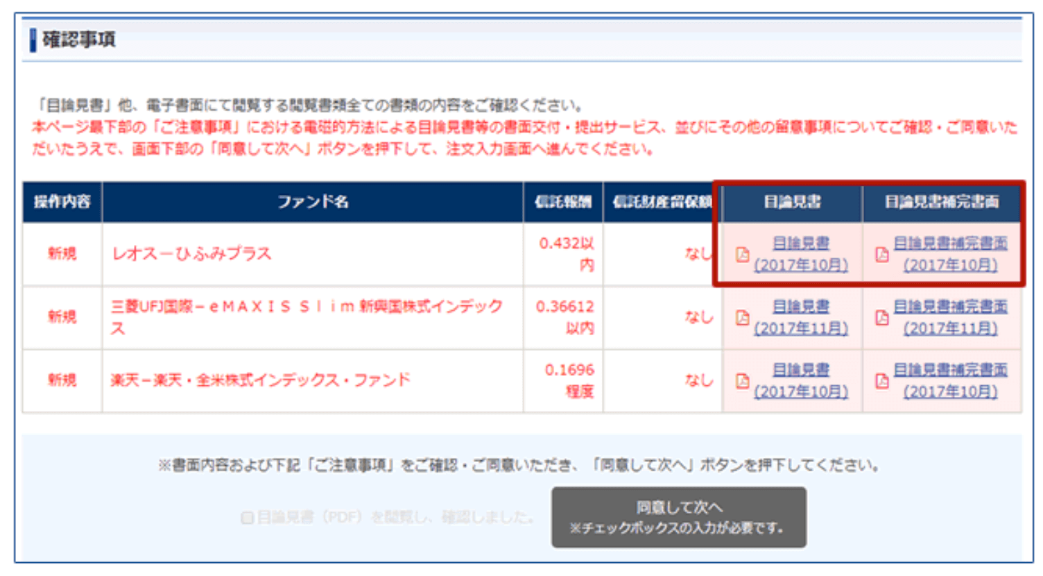Open 目論見書補完書面 (2017年10月) link for 楽天・全米株式
This screenshot has width=1043, height=576.
point(950,380)
